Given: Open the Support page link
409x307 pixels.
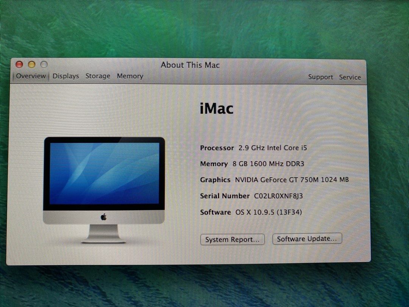Looking at the screenshot, I should point(320,77).
